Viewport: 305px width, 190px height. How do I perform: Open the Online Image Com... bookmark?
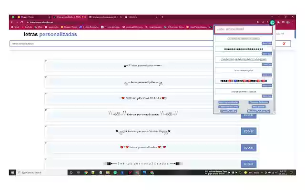tap(173, 27)
